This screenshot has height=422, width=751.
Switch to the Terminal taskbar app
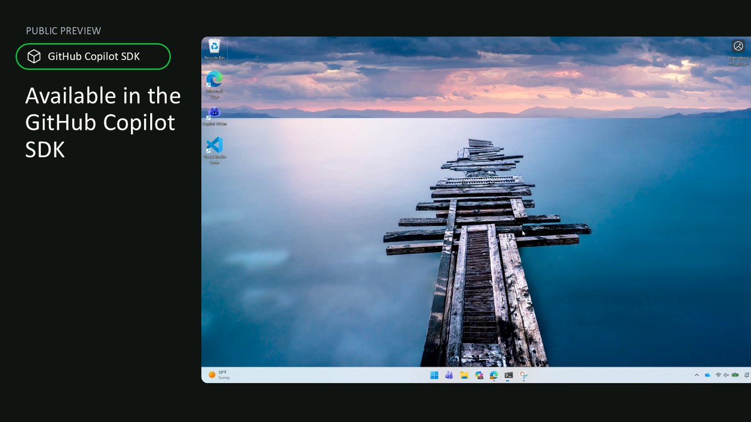click(x=509, y=375)
